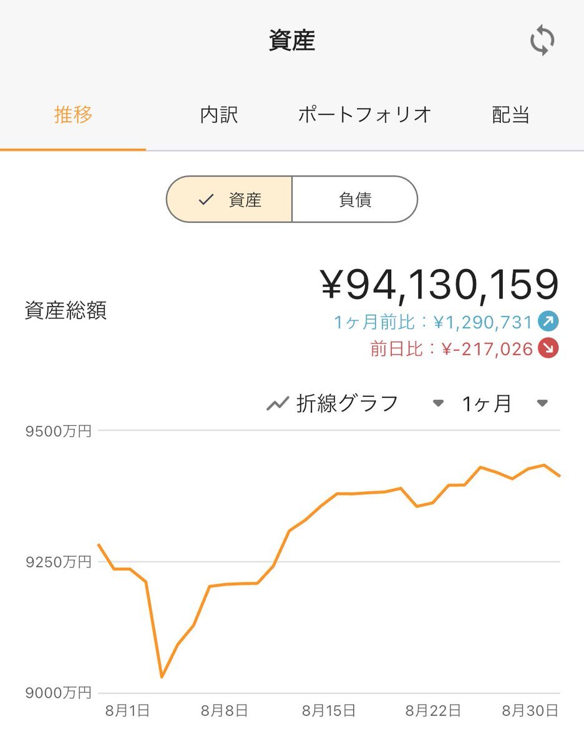Viewport: 584px width, 749px height.
Task: Tap the 8月15日 date label on chart
Action: tap(329, 710)
